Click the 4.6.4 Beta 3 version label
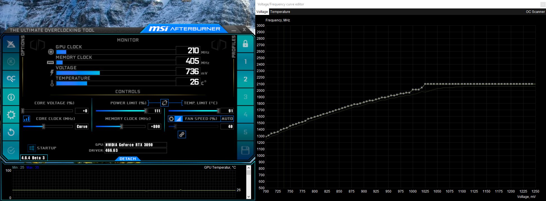 tap(34, 158)
